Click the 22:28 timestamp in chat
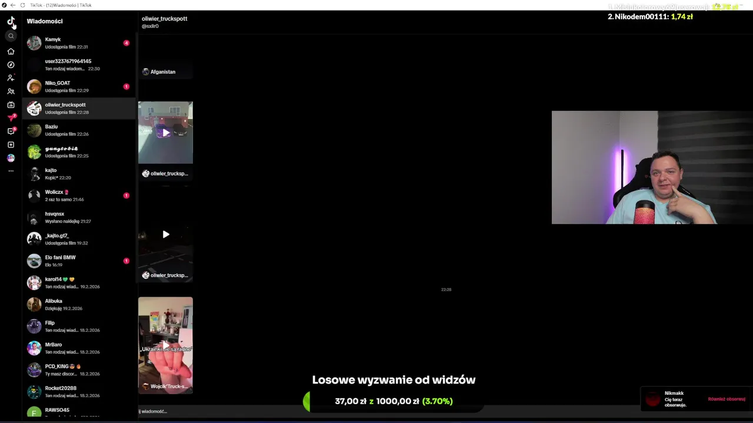753x423 pixels. [x=446, y=290]
